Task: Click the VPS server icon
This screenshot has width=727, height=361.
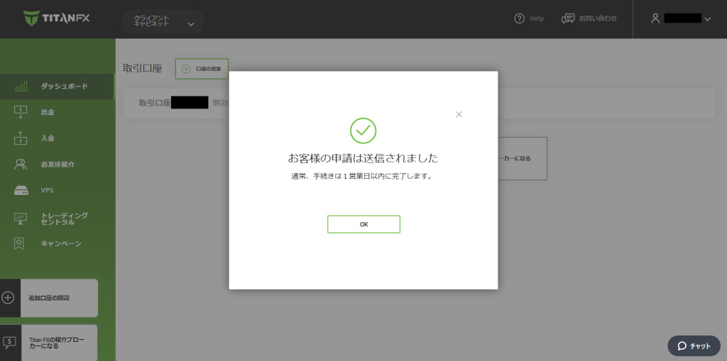Action: coord(21,191)
